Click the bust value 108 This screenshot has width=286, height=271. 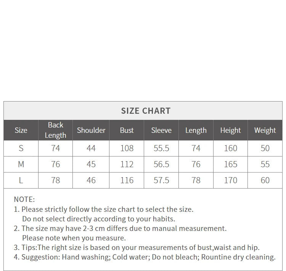[x=127, y=148]
